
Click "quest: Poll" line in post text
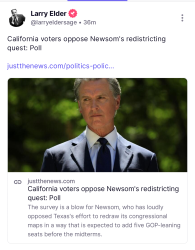coord(24,48)
